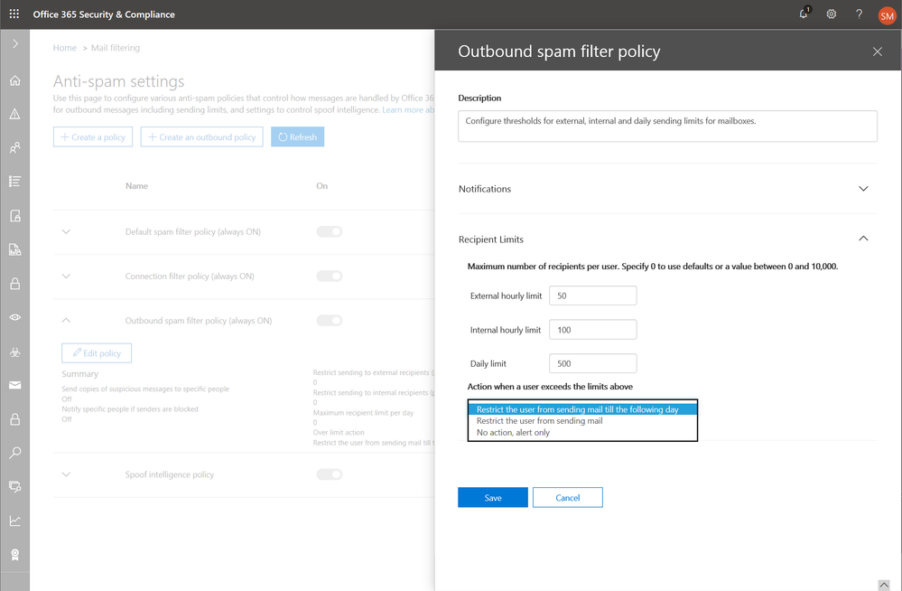
Task: Click the Create a policy button
Action: [93, 137]
